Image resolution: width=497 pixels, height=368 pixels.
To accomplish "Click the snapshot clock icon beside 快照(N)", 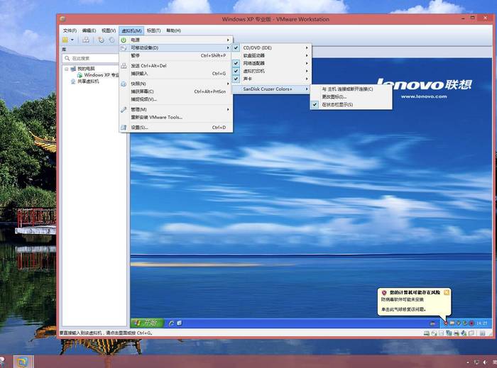I will tap(124, 84).
